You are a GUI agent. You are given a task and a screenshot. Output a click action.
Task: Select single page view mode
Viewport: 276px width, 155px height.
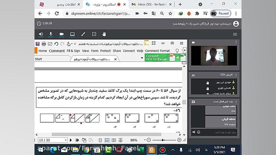coord(100,140)
